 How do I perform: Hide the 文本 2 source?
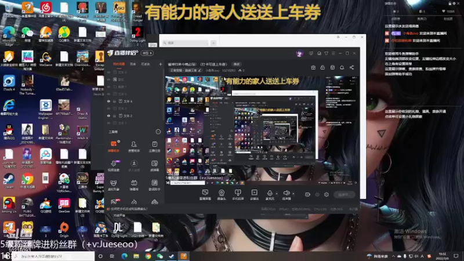[108, 115]
